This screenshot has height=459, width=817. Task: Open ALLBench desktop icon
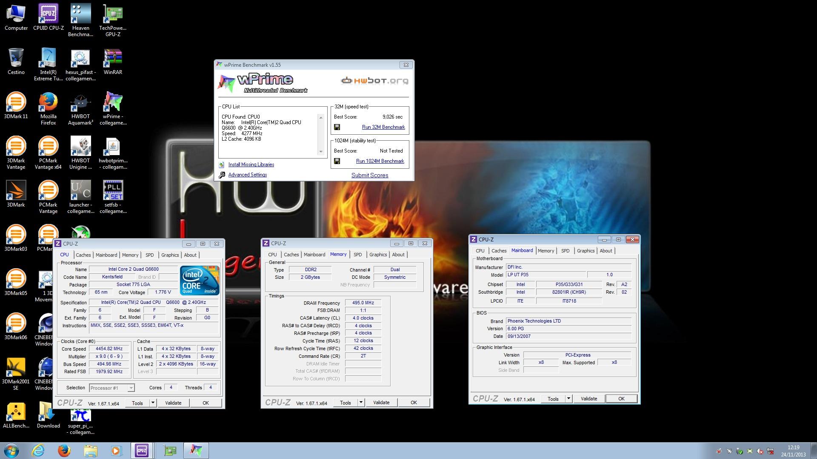click(16, 415)
